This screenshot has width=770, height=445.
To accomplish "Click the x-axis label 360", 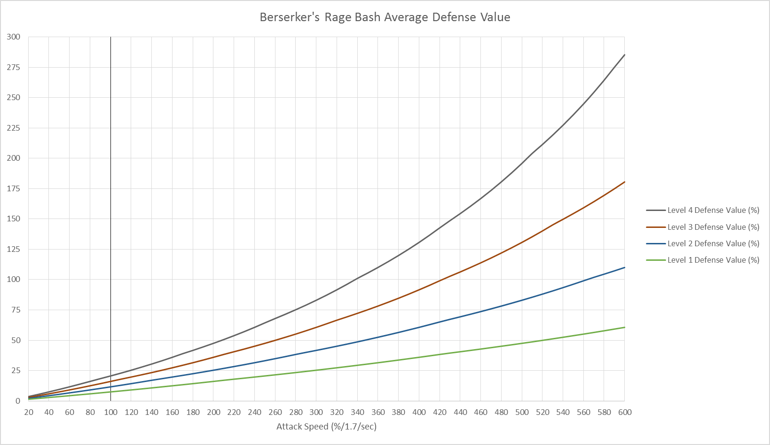I will tap(378, 412).
